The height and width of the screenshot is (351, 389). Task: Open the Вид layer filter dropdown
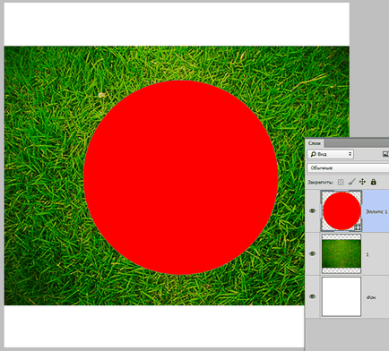point(331,154)
